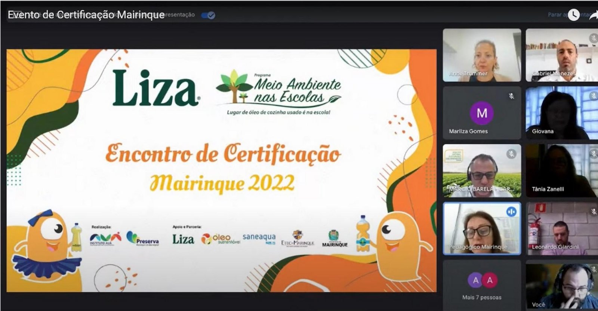
Task: Click the Watch Later clock icon
Action: 573,15
